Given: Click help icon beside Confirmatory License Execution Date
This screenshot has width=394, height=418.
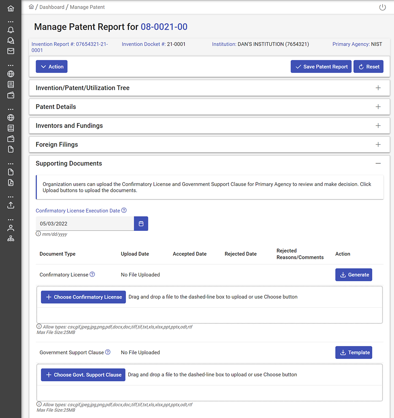Looking at the screenshot, I should click(x=124, y=210).
